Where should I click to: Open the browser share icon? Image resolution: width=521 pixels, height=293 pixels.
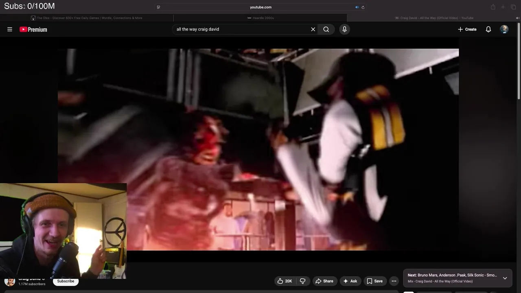(493, 7)
